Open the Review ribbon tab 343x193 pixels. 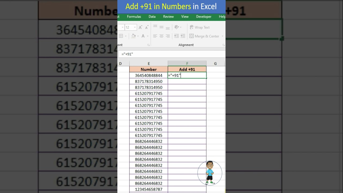coord(168,17)
